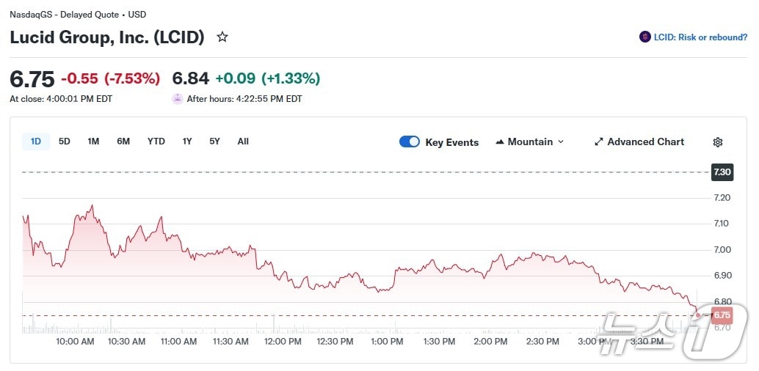The image size is (759, 371).
Task: Click the red 6.75 current price marker
Action: (722, 315)
